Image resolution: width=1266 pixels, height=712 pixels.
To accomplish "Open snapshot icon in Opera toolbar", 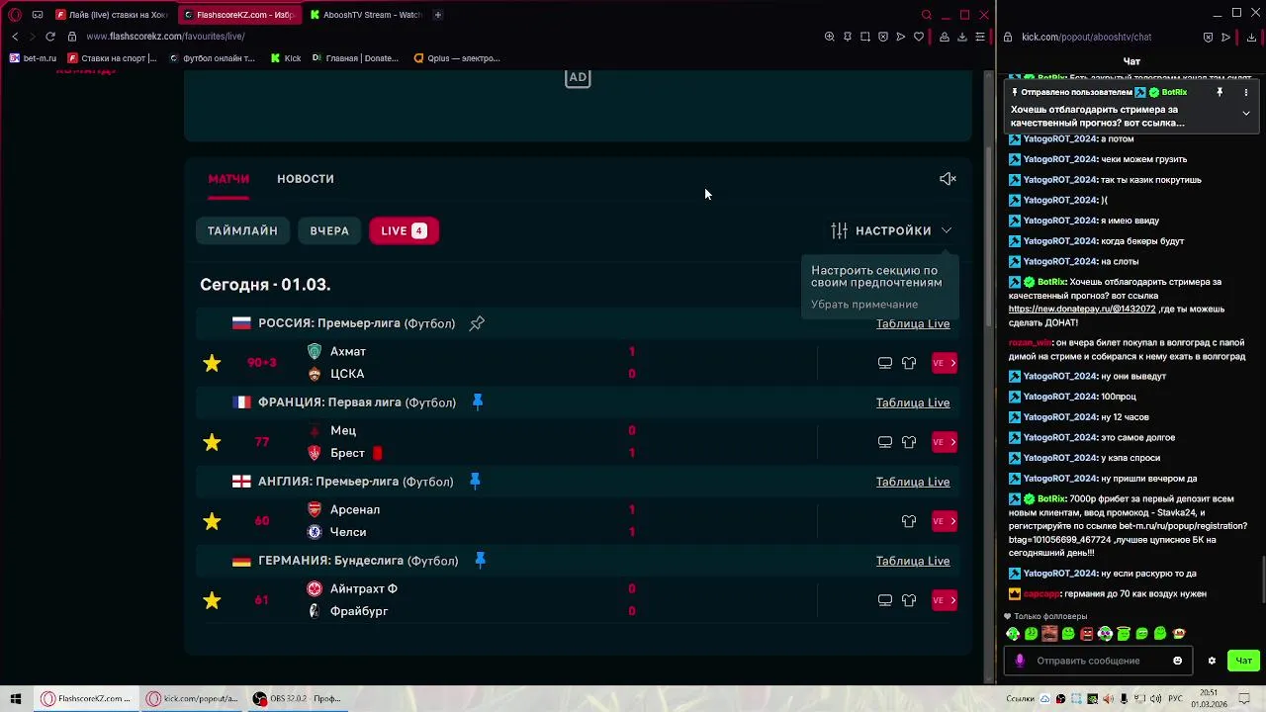I will pyautogui.click(x=864, y=37).
